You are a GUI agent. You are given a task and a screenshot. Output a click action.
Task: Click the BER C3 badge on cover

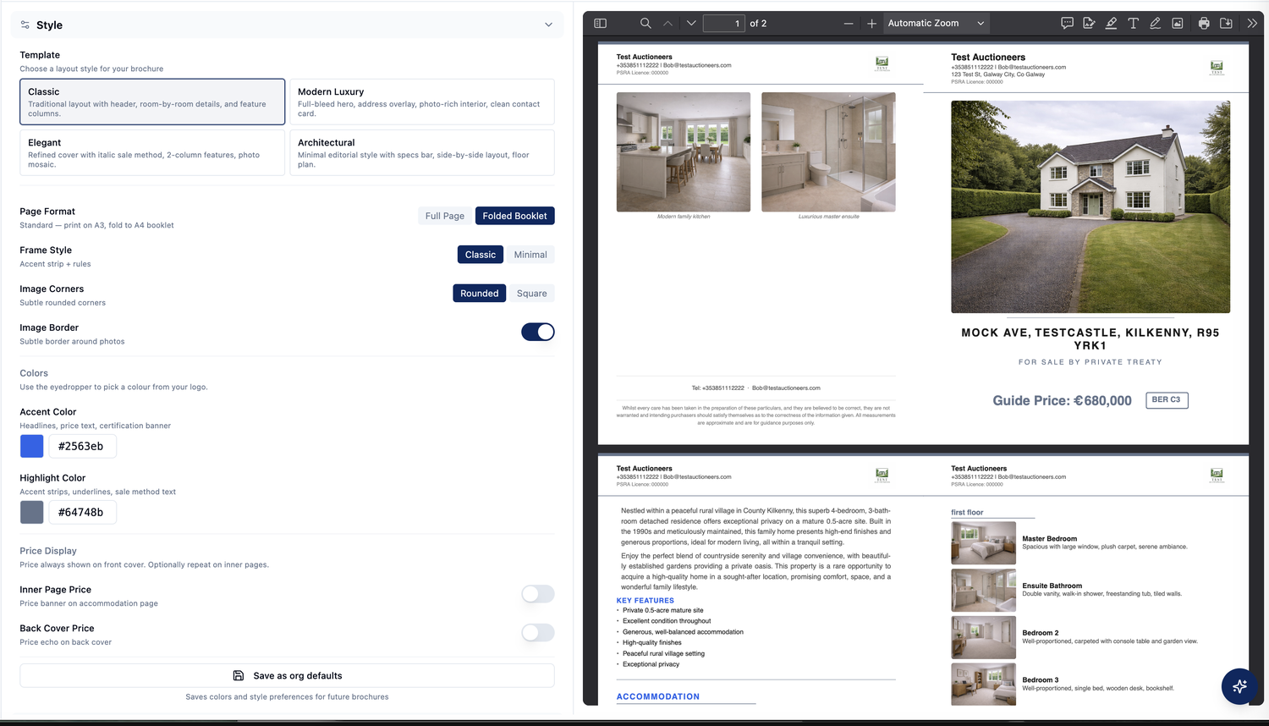click(x=1167, y=400)
